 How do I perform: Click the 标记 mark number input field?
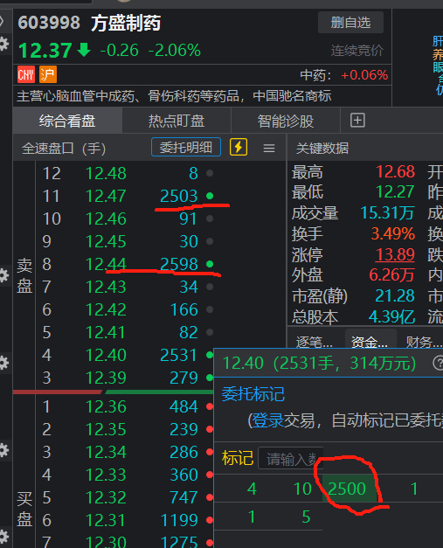click(291, 459)
